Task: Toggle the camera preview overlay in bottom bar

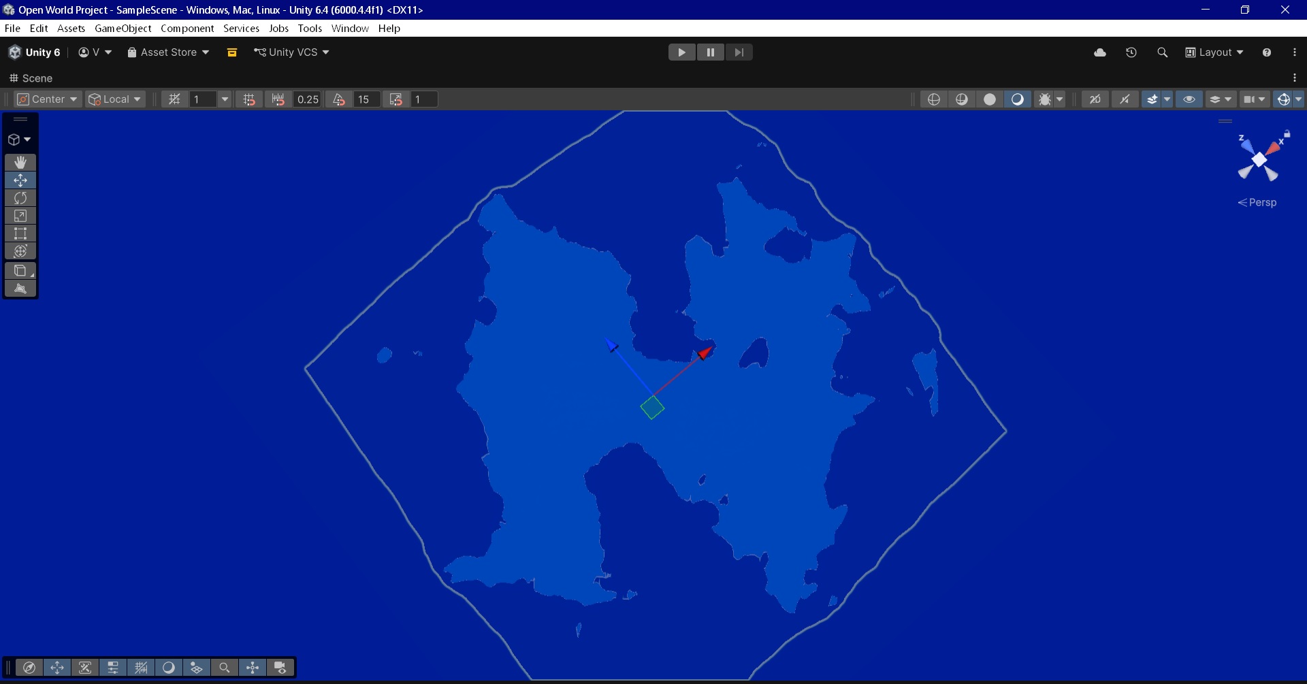Action: coord(280,668)
